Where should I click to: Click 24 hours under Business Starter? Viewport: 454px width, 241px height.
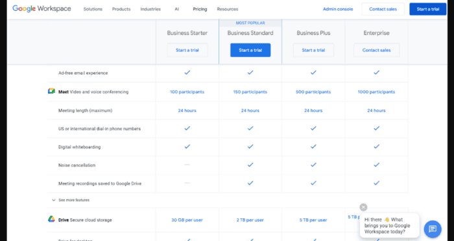187,111
